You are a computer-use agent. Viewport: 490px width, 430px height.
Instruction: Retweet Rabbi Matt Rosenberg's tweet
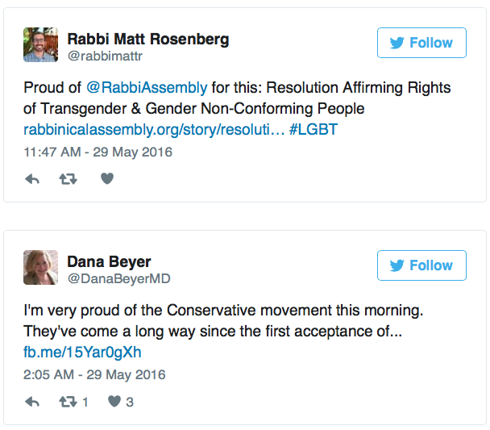click(x=69, y=179)
